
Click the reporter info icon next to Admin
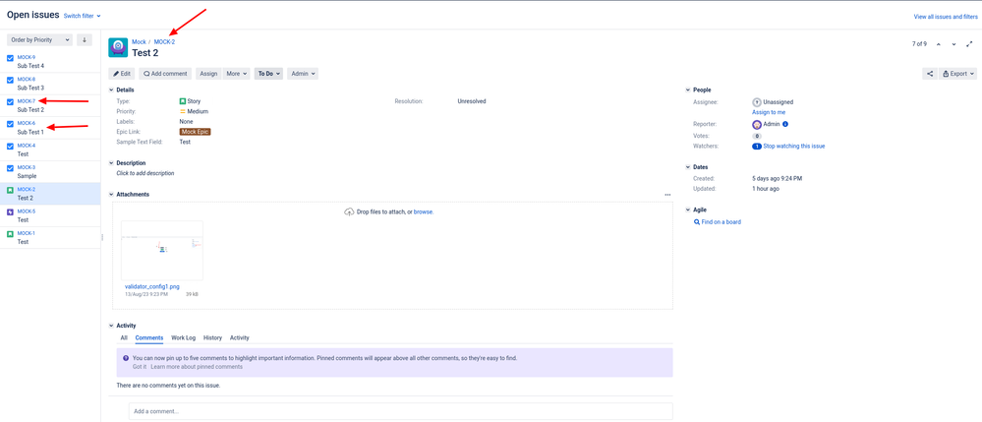coord(784,124)
